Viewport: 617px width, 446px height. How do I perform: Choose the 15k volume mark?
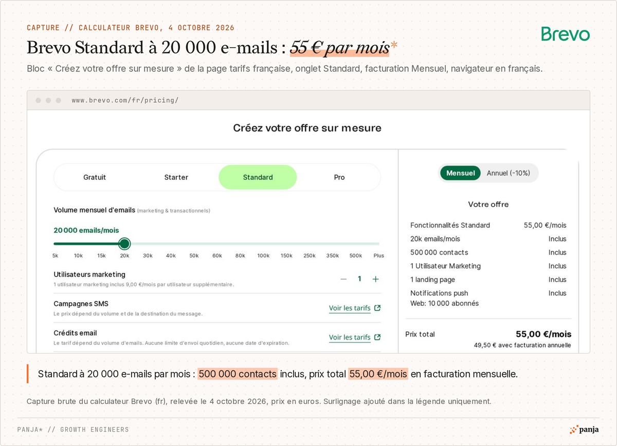click(101, 255)
